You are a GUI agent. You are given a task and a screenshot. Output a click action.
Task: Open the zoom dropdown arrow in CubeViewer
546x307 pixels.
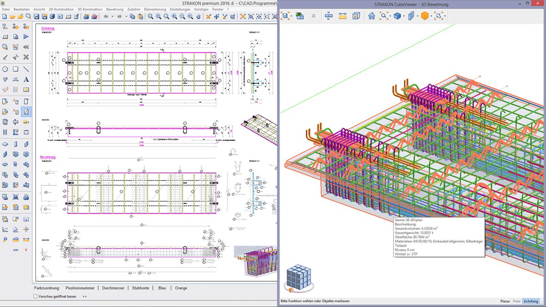(x=390, y=16)
